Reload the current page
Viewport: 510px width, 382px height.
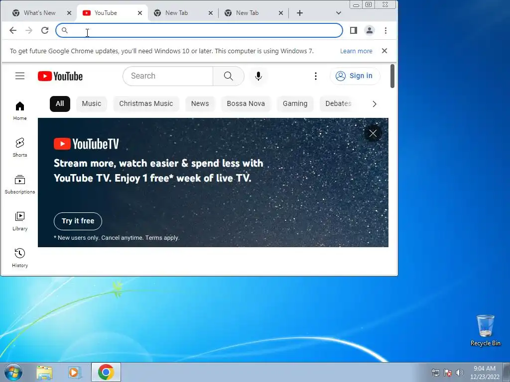point(45,30)
